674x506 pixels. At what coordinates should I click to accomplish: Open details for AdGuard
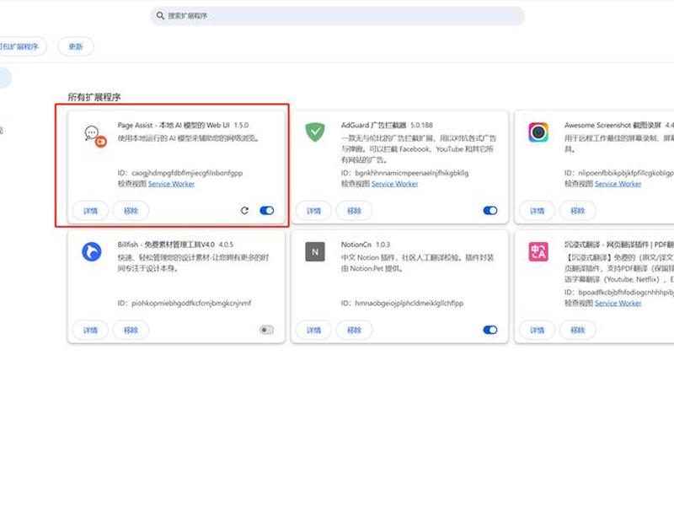click(313, 211)
